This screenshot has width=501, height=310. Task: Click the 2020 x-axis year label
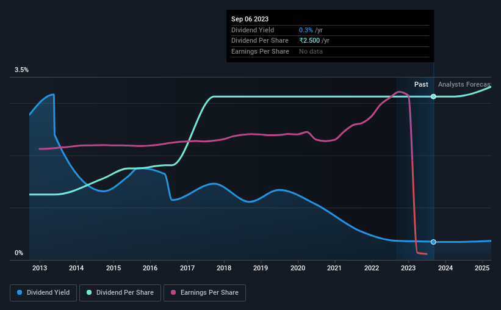[298, 268]
